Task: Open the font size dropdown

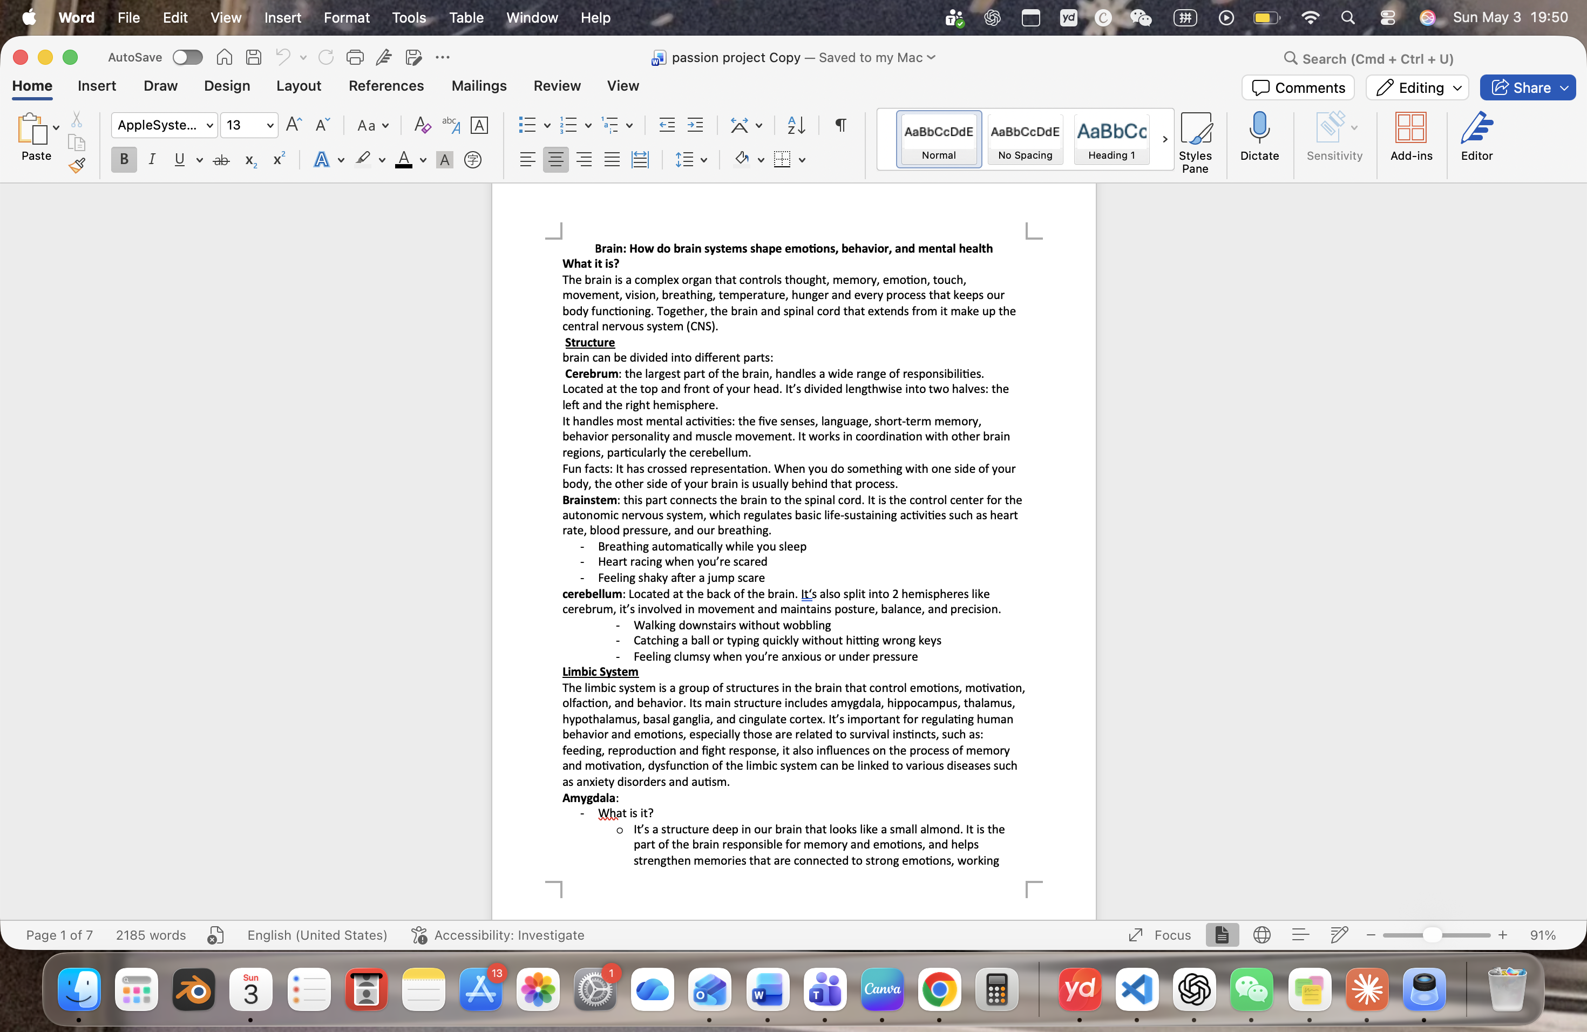Action: pos(270,125)
